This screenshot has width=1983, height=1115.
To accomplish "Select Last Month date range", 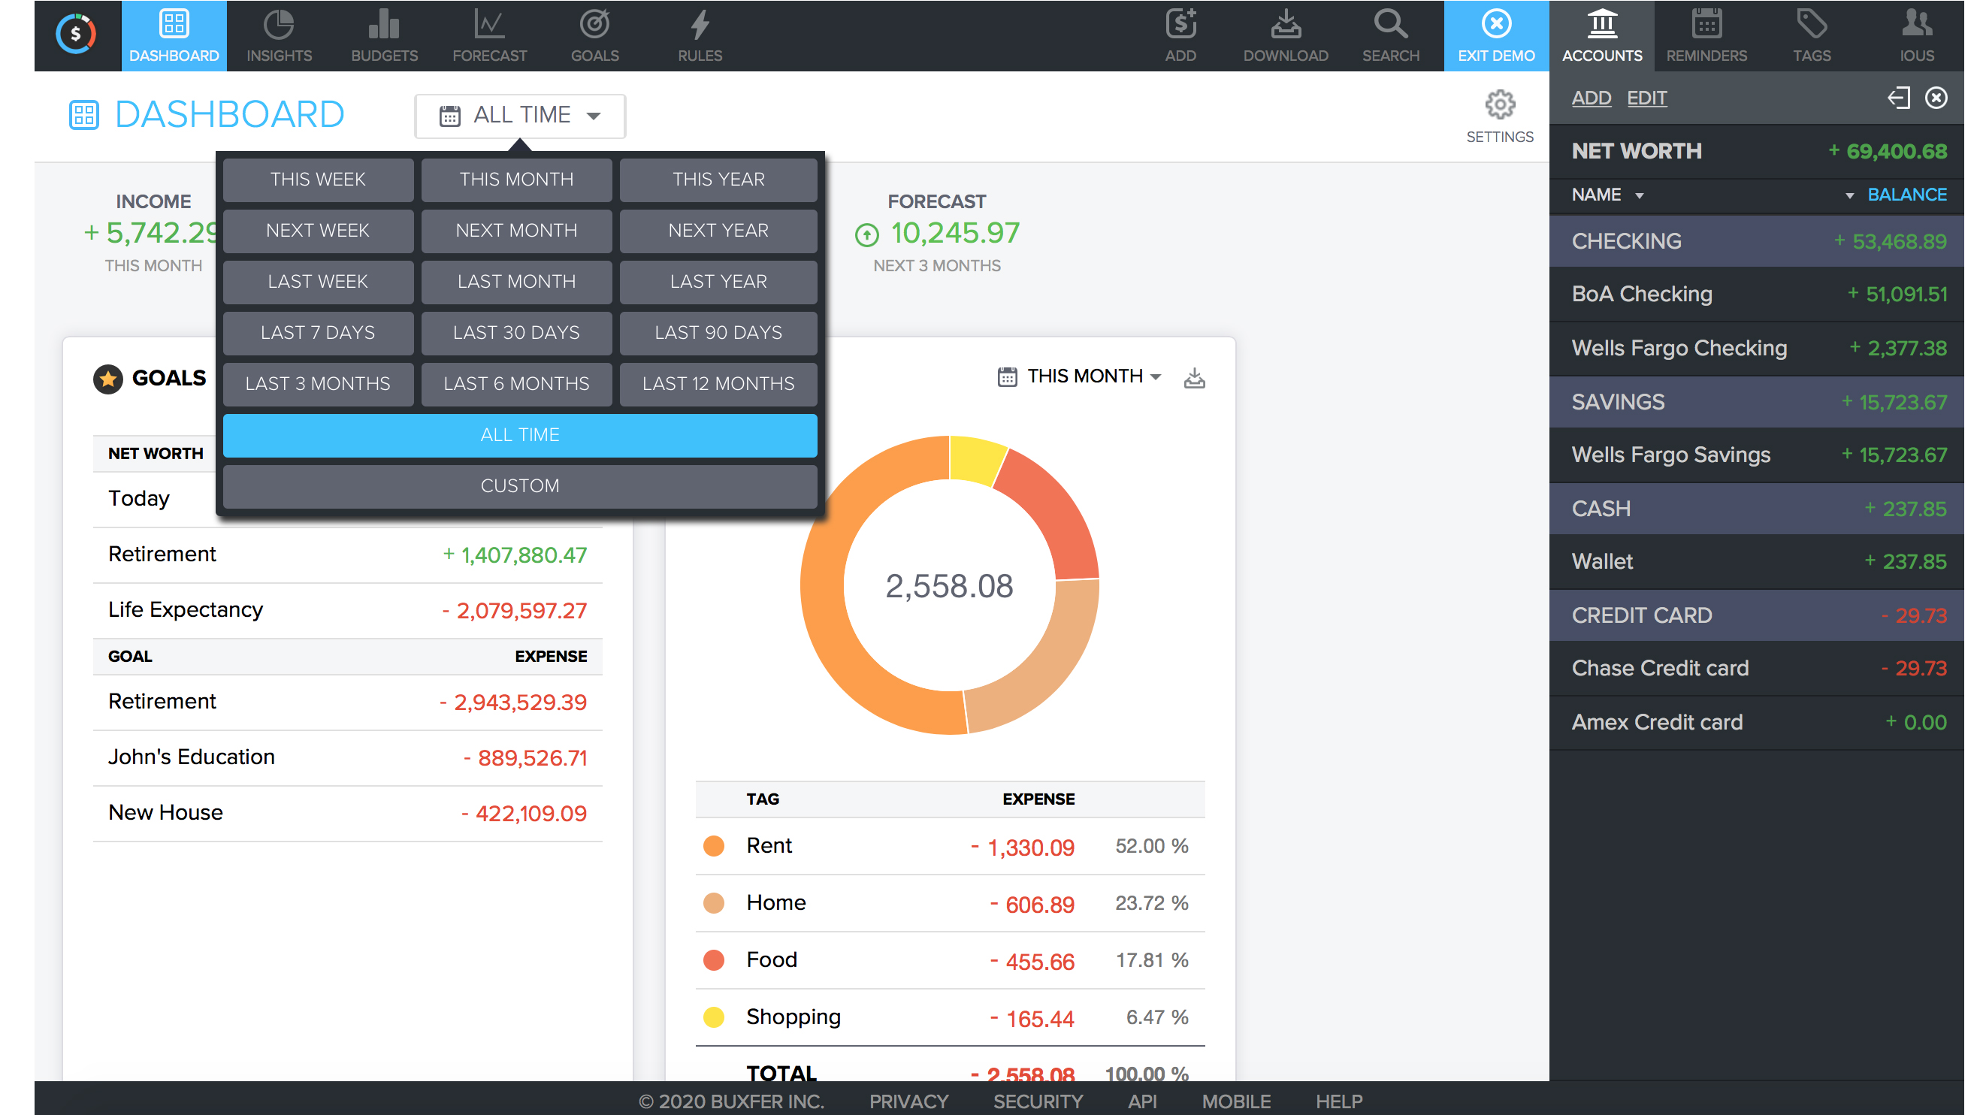I will [516, 282].
